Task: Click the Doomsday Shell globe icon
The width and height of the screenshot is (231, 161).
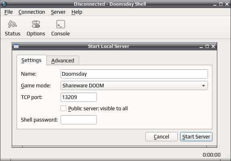Action: point(4,4)
